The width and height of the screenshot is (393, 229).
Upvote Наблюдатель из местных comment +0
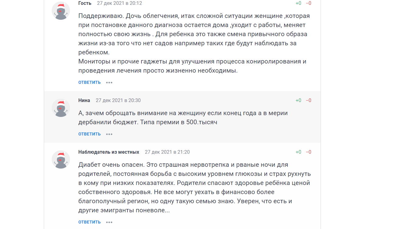pos(298,152)
